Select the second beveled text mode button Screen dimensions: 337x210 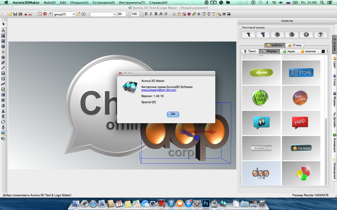pos(263,34)
